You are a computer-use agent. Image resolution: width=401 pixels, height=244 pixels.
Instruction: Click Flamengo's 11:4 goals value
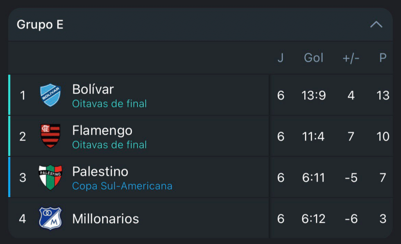(313, 137)
